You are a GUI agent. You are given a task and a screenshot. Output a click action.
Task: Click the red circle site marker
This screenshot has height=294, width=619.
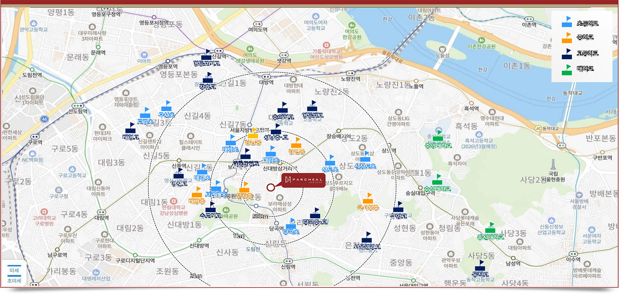tap(271, 187)
